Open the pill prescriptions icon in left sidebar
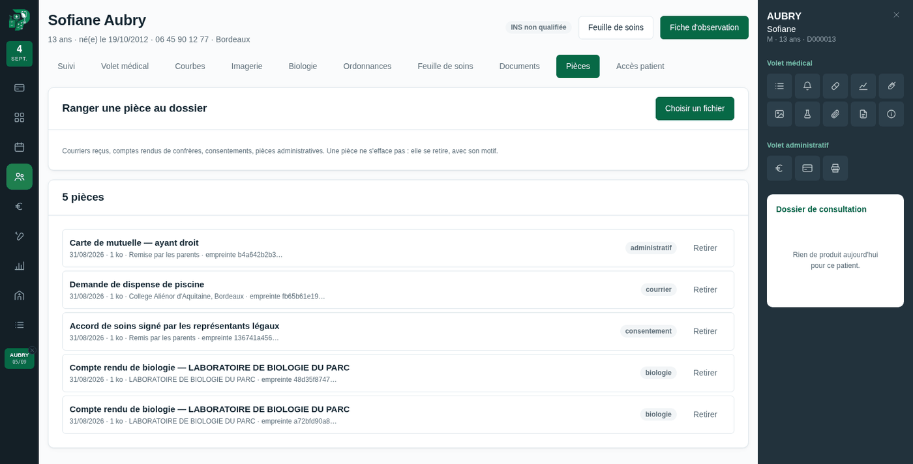 point(19,236)
